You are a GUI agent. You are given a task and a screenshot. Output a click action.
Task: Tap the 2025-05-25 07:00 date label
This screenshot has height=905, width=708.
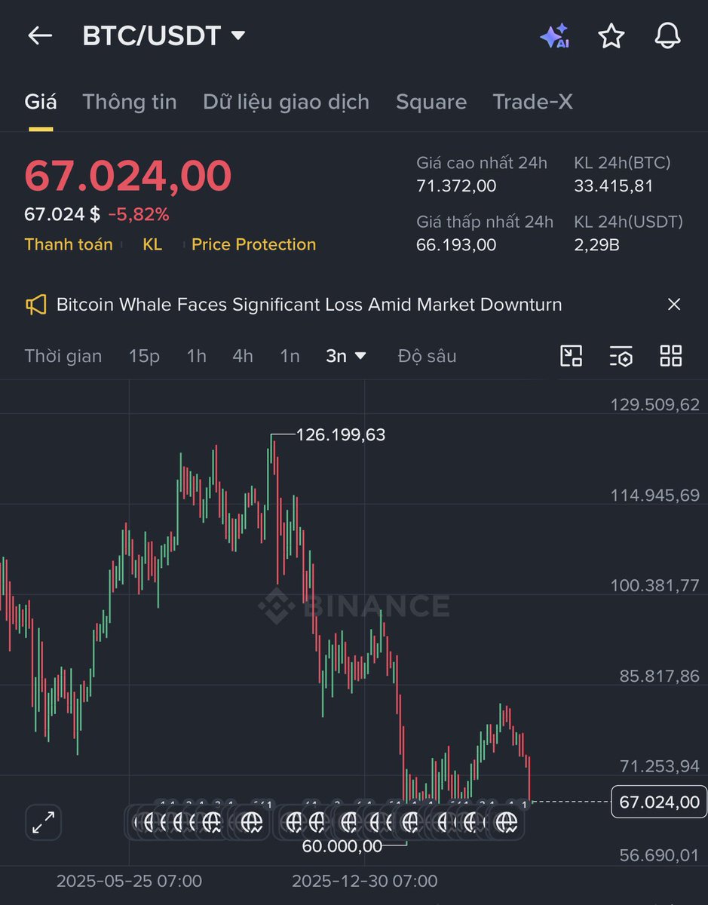(x=129, y=881)
